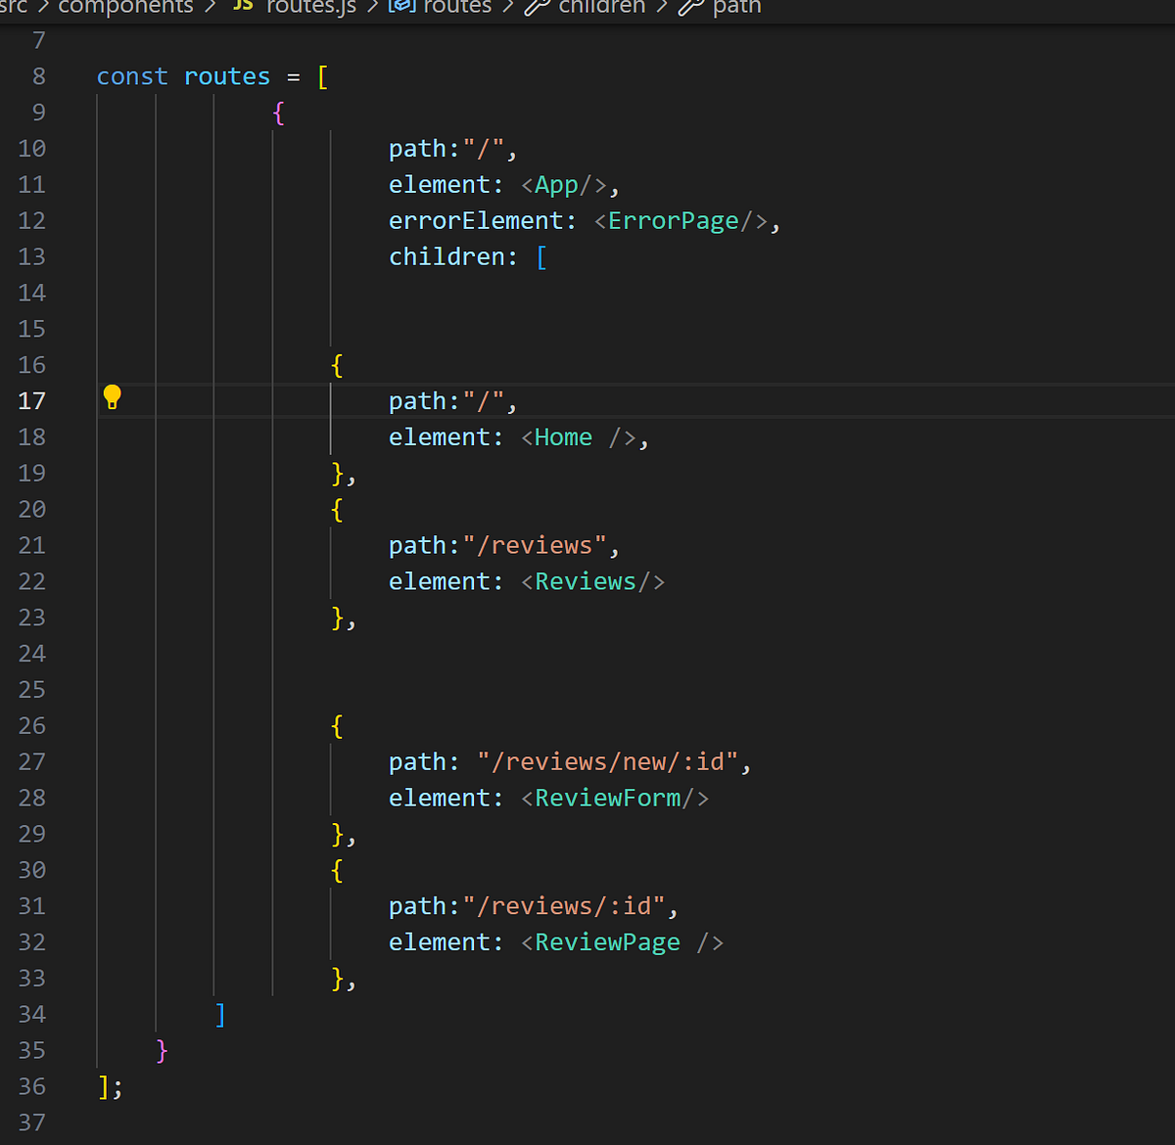Click line number 8 beside const routes
The image size is (1175, 1145).
click(38, 76)
